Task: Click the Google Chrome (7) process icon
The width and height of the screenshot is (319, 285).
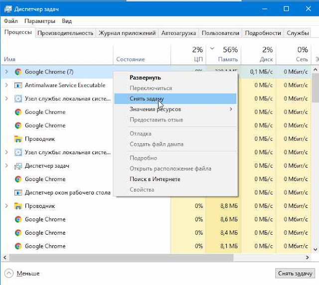Action: click(18, 72)
